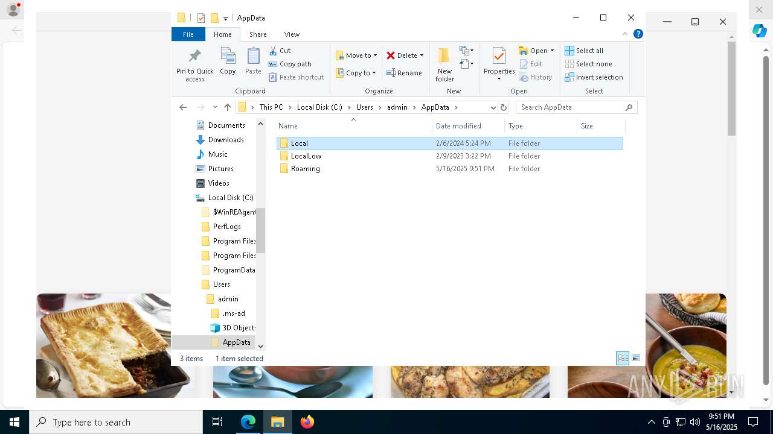The width and height of the screenshot is (773, 434).
Task: Switch to the Share tab
Action: (258, 34)
